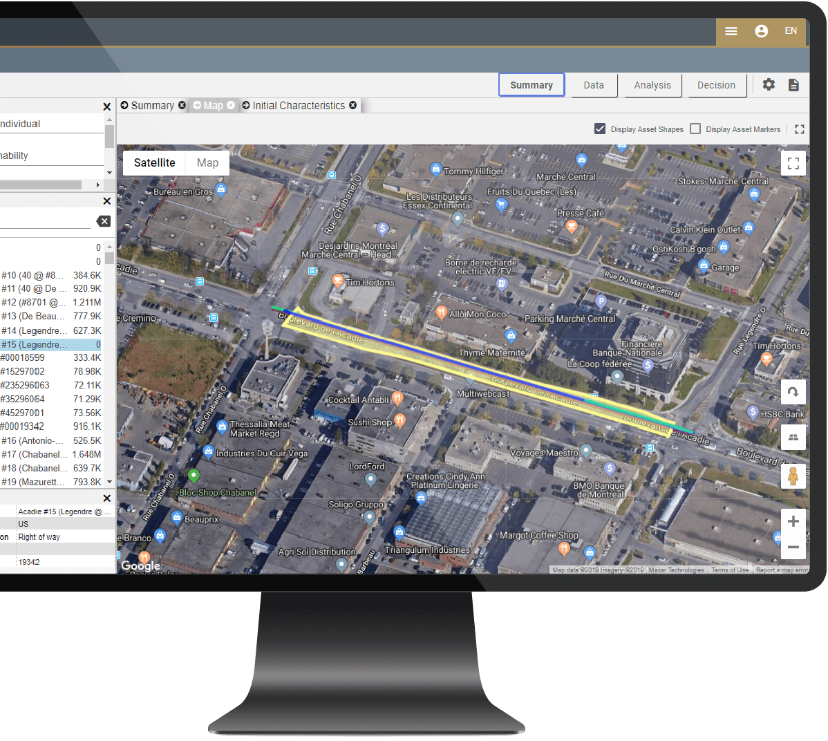The height and width of the screenshot is (741, 828).
Task: Click the Tommy Hilfiger shop marker
Action: click(435, 169)
